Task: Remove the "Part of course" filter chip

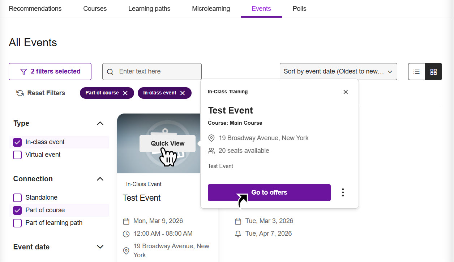Action: pyautogui.click(x=126, y=93)
